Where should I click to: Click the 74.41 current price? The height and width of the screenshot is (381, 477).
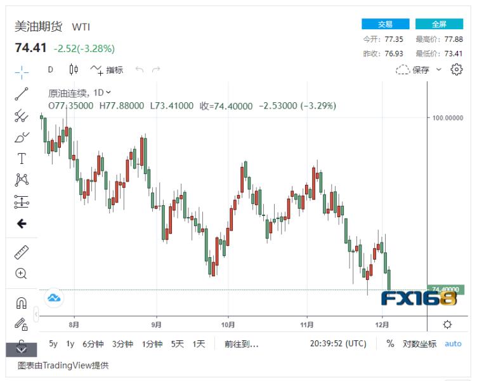(x=30, y=48)
